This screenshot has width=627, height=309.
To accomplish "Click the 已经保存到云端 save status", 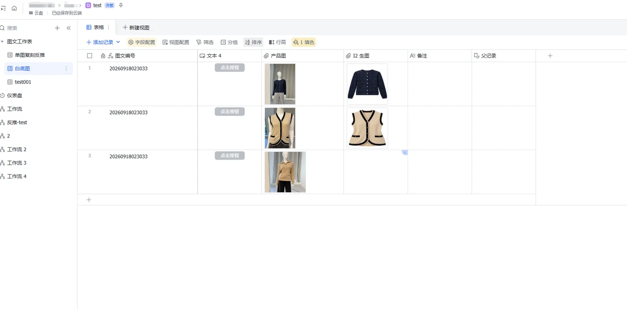I will pos(67,13).
